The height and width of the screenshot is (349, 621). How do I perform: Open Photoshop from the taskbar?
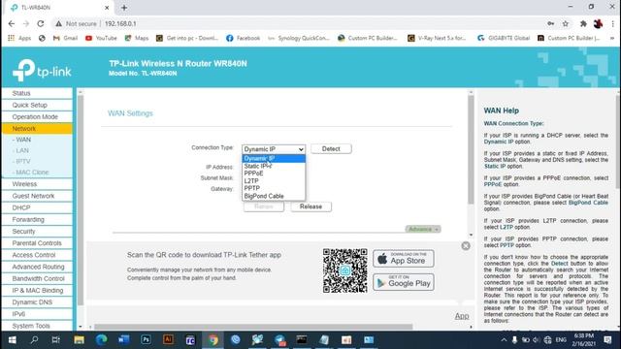(146, 340)
